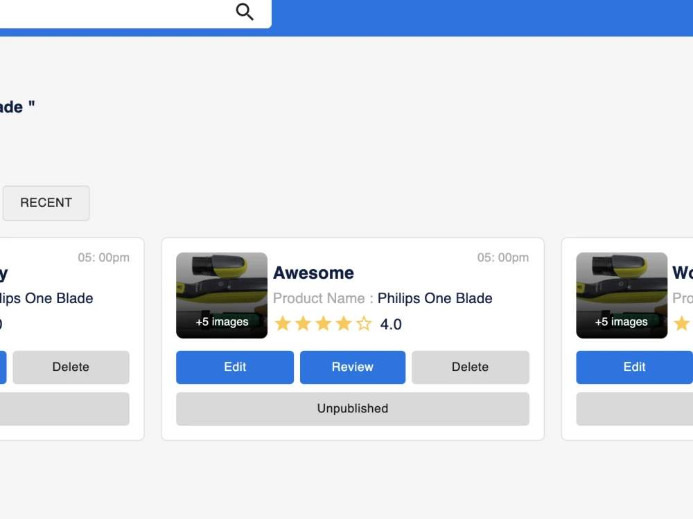The image size is (693, 519).
Task: Open the right card product thumbnail
Action: click(622, 295)
